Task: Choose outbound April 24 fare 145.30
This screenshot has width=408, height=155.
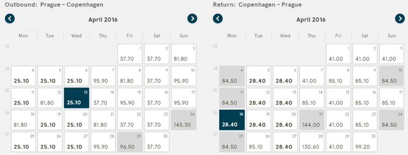Action: point(184,120)
